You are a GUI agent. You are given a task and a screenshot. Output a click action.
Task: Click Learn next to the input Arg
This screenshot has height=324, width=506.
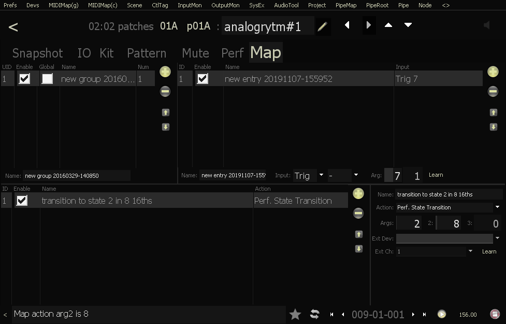coord(436,175)
